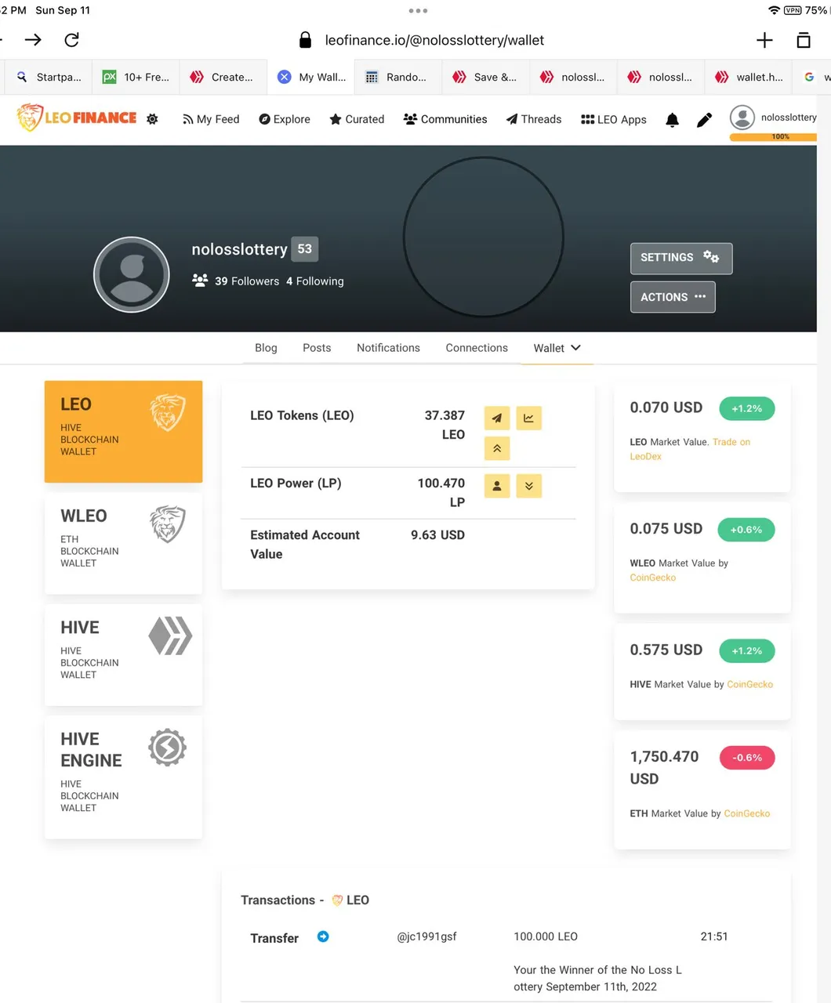Open the LEO Apps menu
This screenshot has width=831, height=1003.
pyautogui.click(x=614, y=119)
